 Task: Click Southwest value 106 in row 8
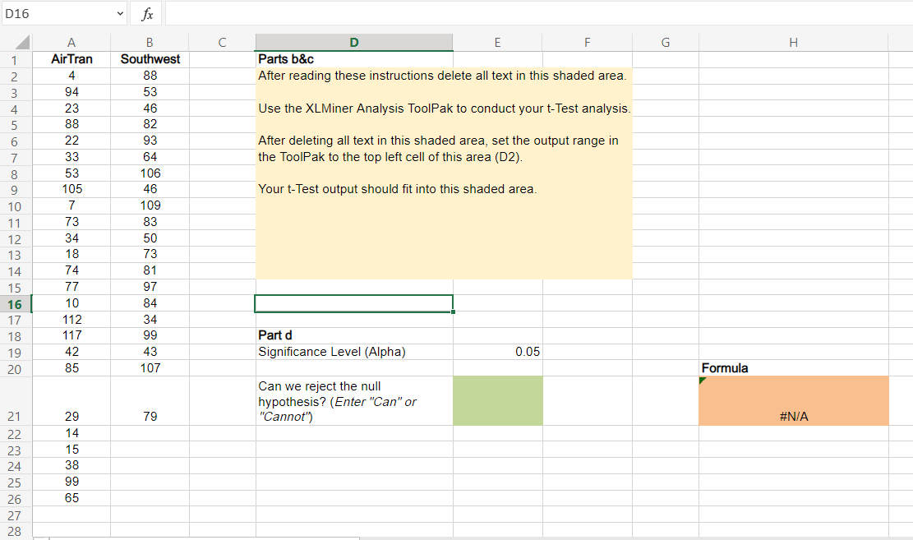pos(150,173)
